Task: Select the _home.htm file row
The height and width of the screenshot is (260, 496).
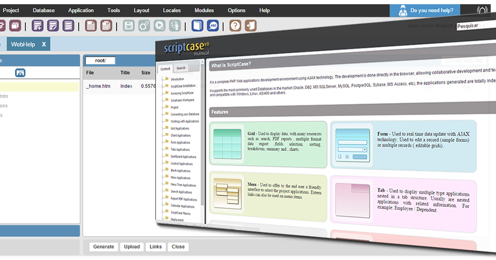Action: coord(119,86)
